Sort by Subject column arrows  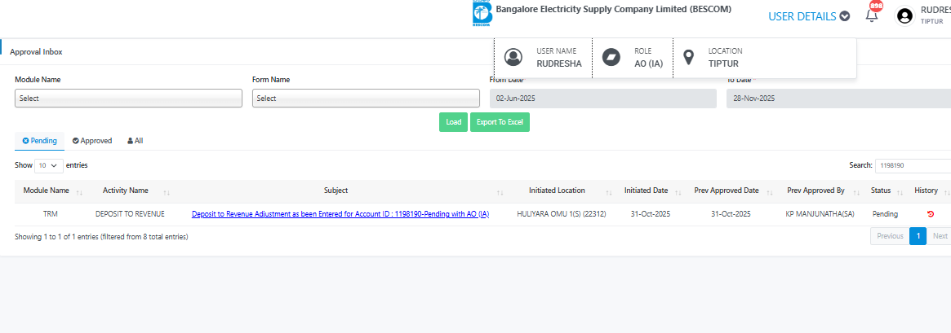(500, 192)
